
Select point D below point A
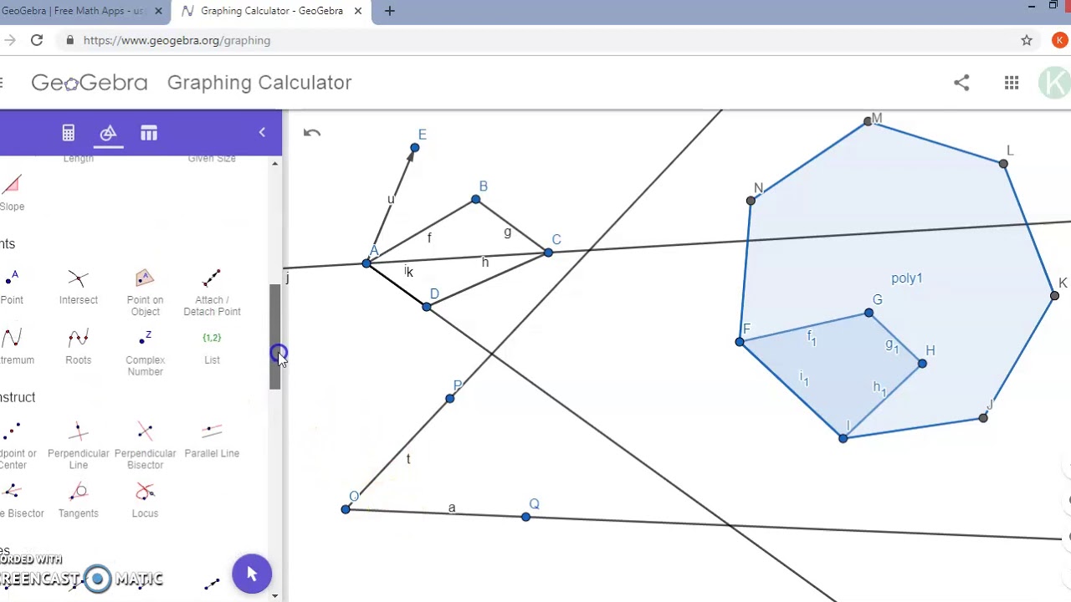click(427, 307)
